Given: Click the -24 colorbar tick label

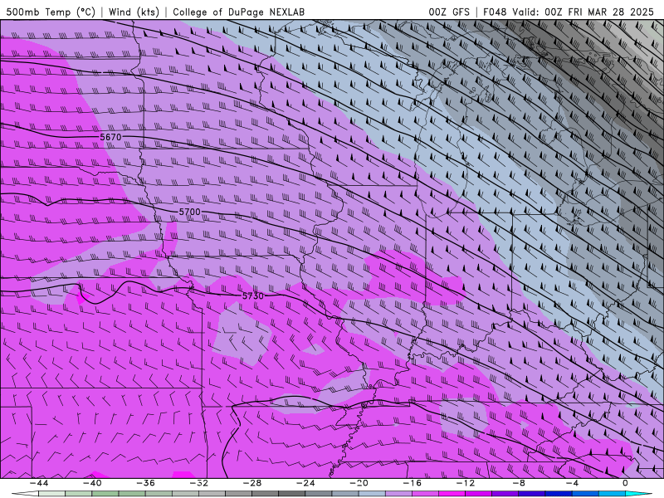Looking at the screenshot, I should click(x=305, y=483).
